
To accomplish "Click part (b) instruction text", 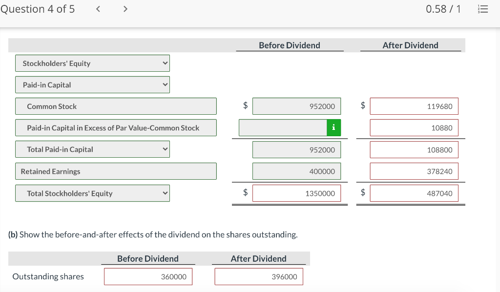I will pos(153,234).
